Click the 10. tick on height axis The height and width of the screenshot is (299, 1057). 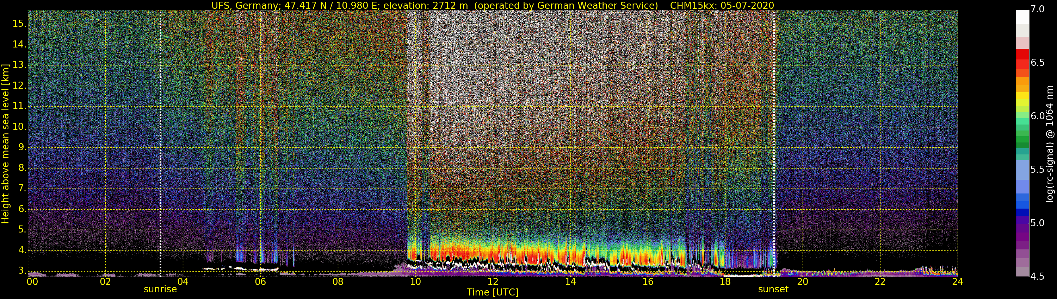[x=19, y=127]
